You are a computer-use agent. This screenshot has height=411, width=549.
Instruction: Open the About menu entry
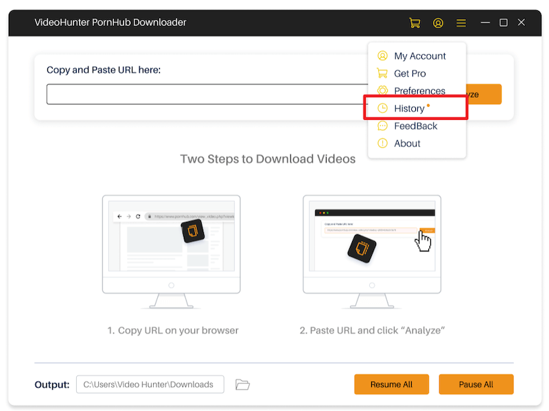point(417,143)
